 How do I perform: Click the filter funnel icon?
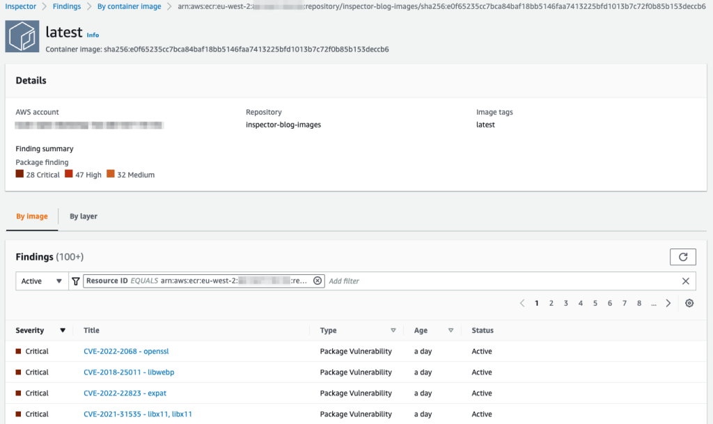(x=75, y=281)
